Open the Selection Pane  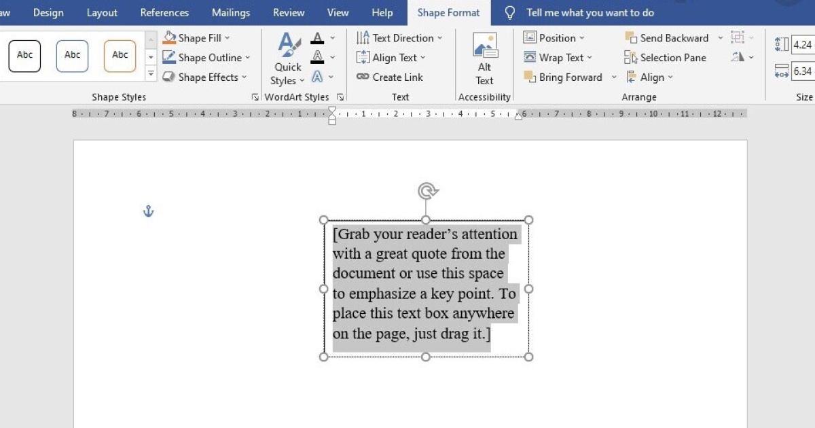click(666, 57)
